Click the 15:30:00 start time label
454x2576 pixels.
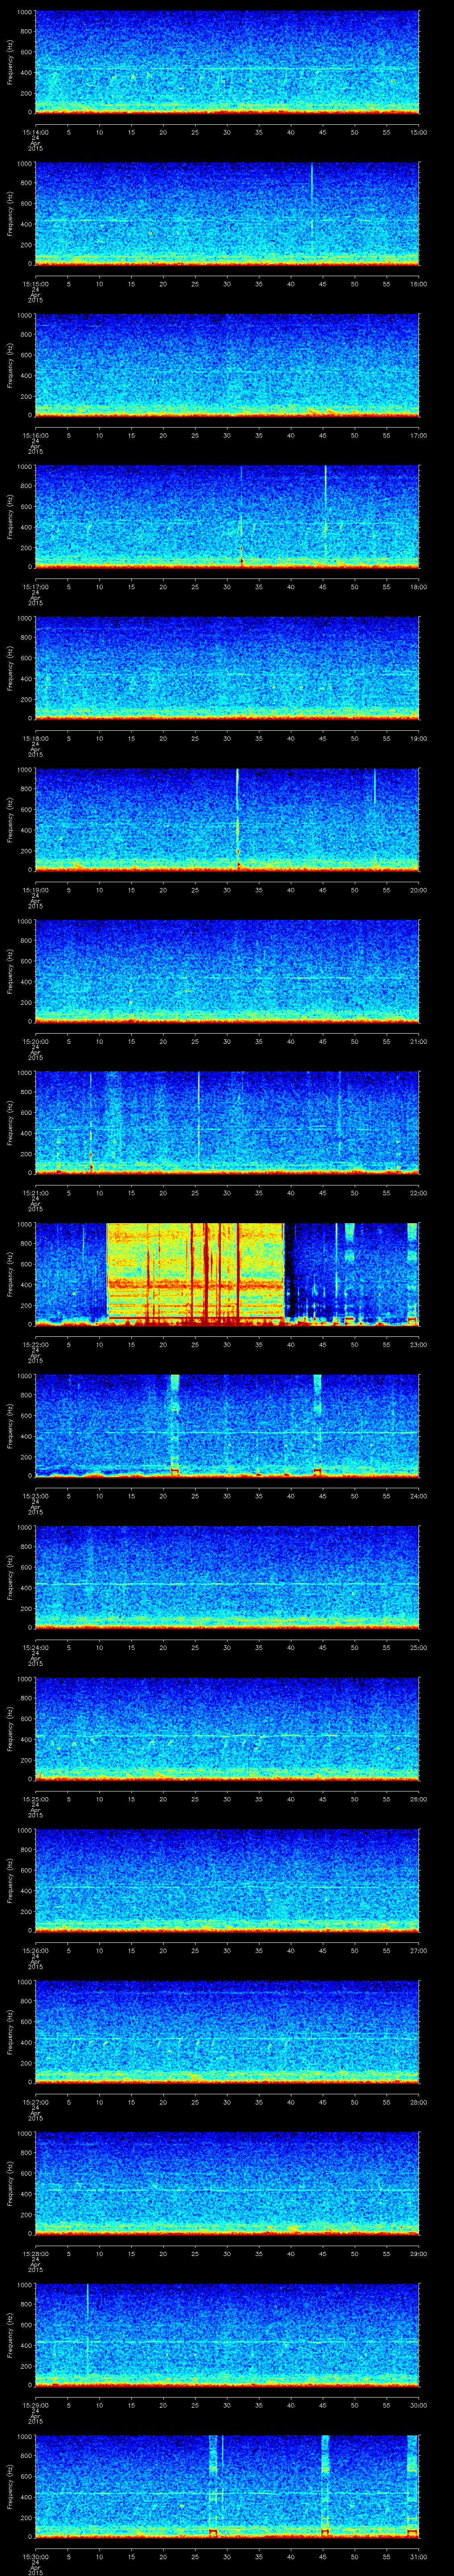point(35,2556)
